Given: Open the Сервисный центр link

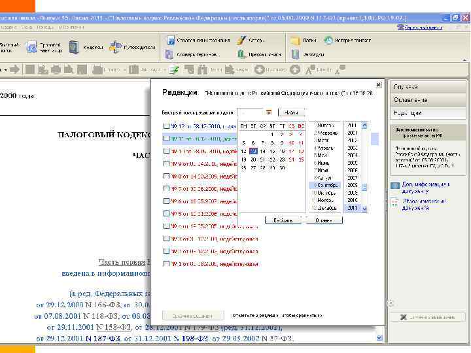Looking at the screenshot, I should click(423, 27).
